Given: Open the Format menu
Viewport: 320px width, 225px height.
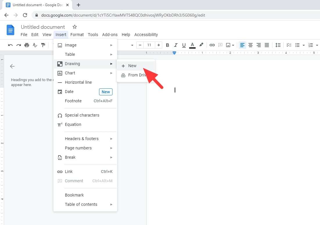Looking at the screenshot, I should (77, 35).
